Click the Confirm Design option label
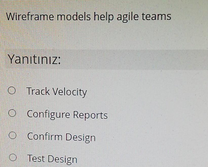The width and height of the screenshot is (208, 167). (62, 137)
